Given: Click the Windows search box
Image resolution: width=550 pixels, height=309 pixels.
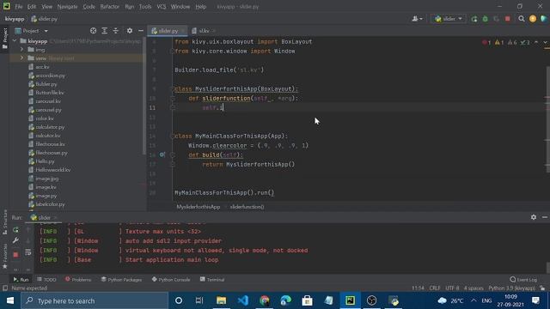Looking at the screenshot, I should pyautogui.click(x=95, y=300).
